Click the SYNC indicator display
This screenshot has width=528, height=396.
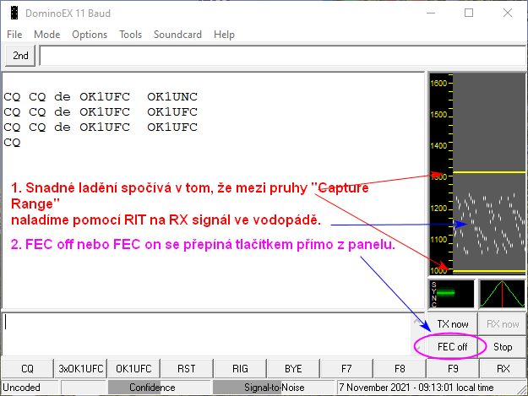(x=451, y=293)
